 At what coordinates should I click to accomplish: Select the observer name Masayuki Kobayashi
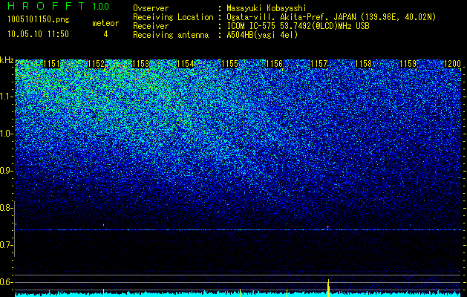tap(267, 8)
